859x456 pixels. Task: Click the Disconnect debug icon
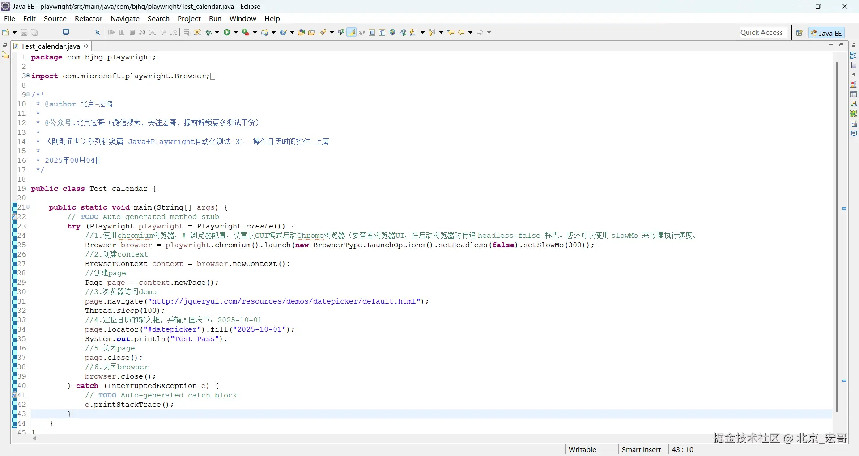pos(142,32)
